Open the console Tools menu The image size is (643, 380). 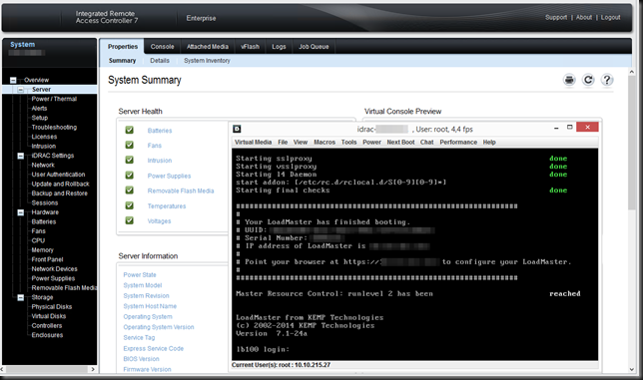click(349, 142)
